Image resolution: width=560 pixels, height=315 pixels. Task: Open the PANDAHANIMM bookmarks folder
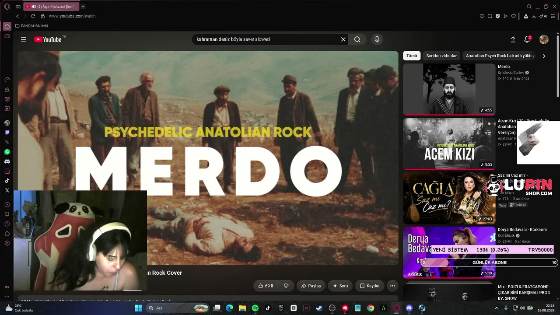pyautogui.click(x=31, y=26)
